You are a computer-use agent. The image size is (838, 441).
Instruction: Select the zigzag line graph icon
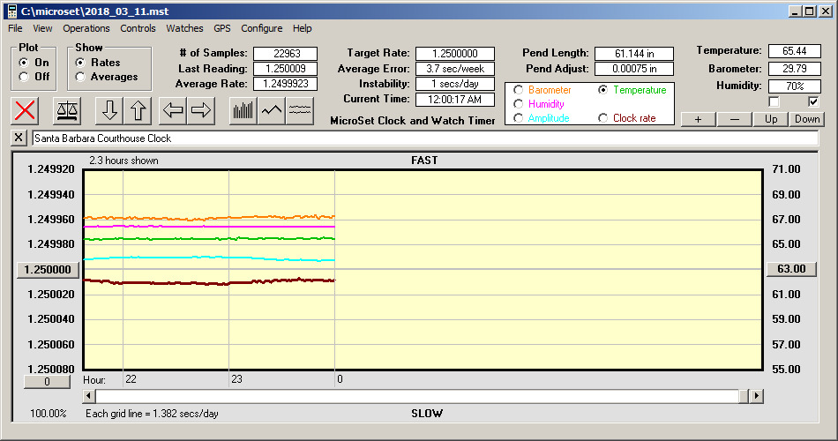click(x=272, y=110)
